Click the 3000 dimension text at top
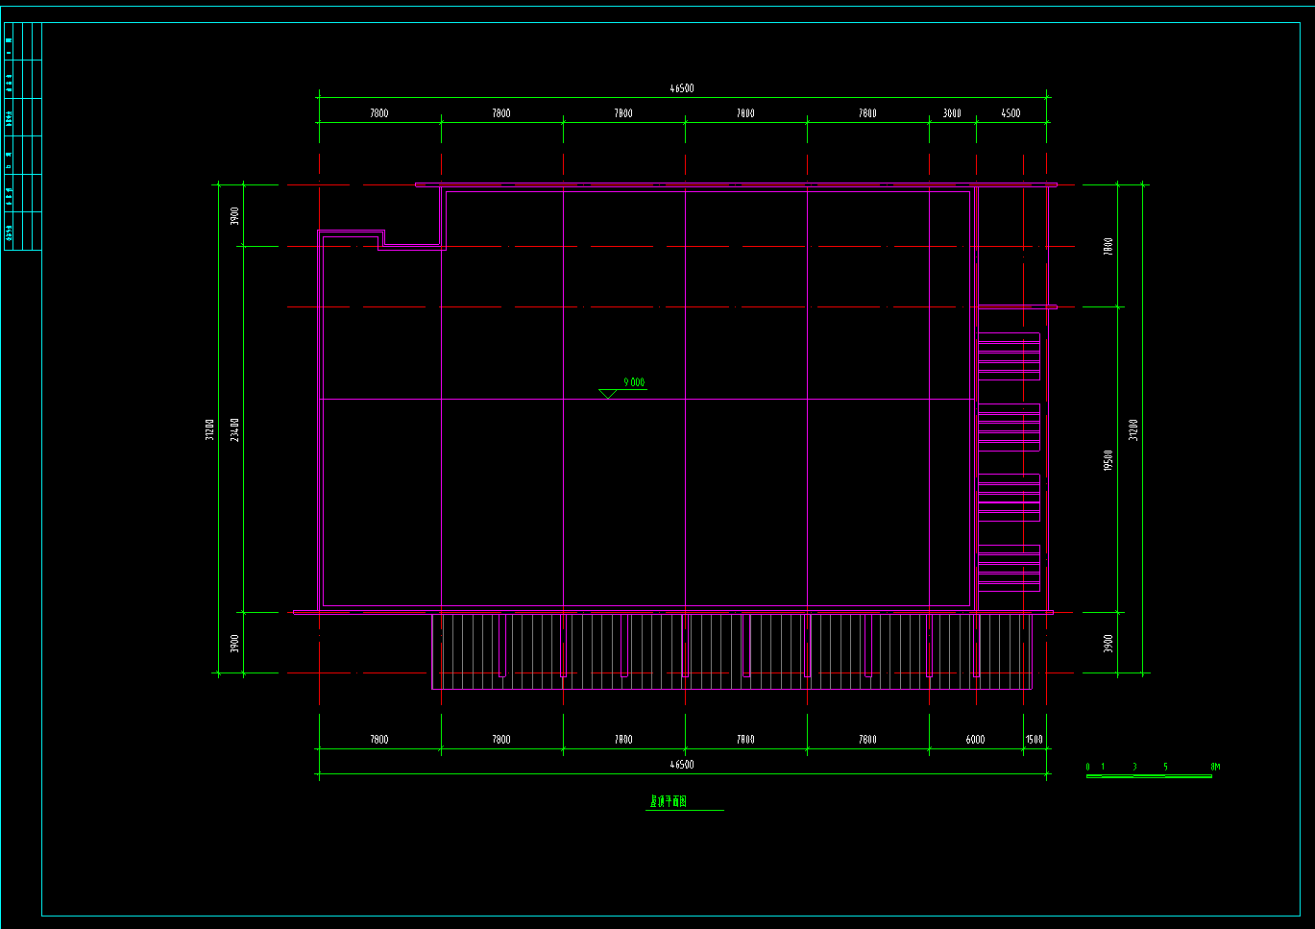This screenshot has width=1315, height=929. click(x=952, y=113)
